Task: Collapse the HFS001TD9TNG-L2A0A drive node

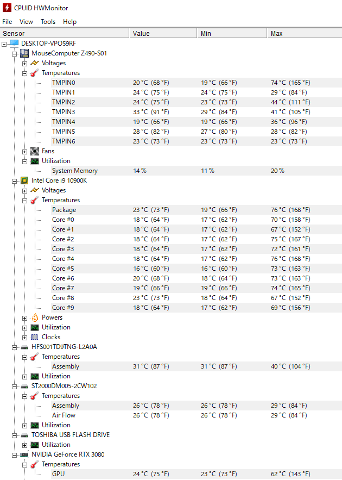Action: (15, 347)
